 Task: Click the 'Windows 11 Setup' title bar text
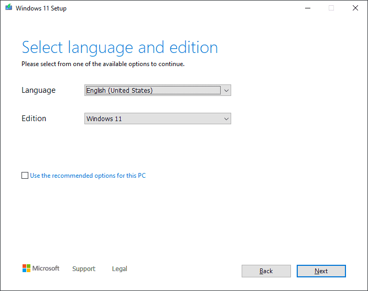41,8
